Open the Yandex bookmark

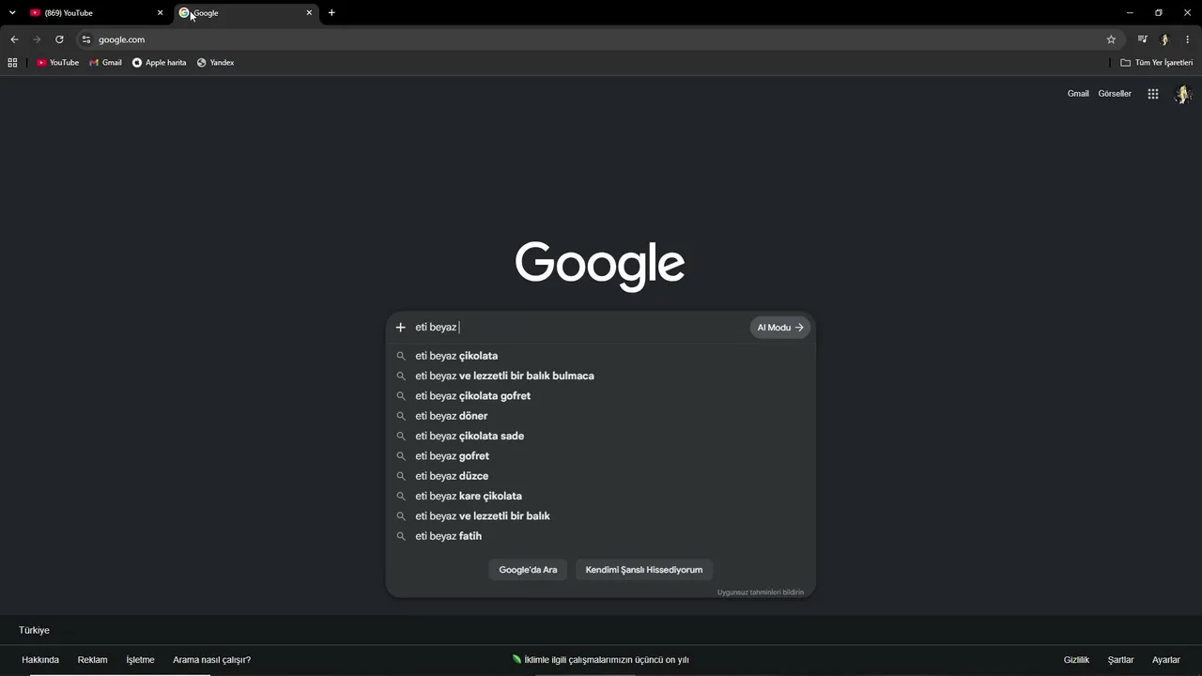[216, 63]
